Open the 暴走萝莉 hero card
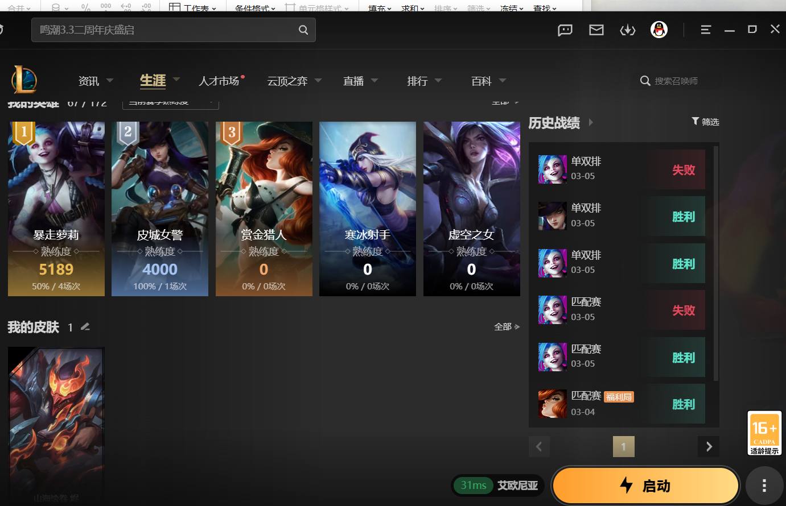The width and height of the screenshot is (786, 506). 56,209
